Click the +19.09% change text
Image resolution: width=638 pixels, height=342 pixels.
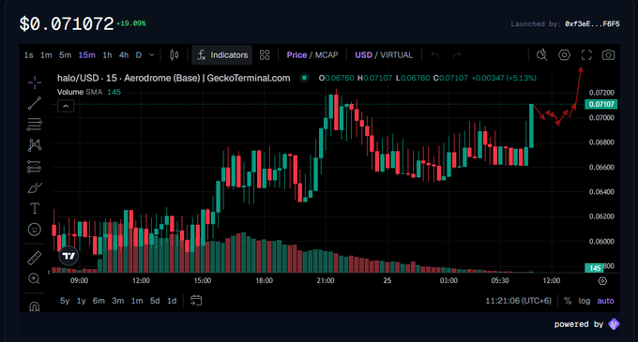(131, 23)
